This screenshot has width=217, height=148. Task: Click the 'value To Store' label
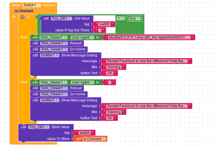point(58,139)
